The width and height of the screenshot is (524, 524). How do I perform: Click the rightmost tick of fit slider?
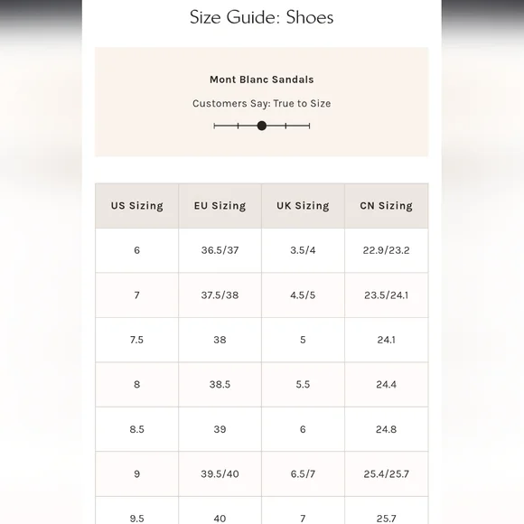(x=310, y=126)
